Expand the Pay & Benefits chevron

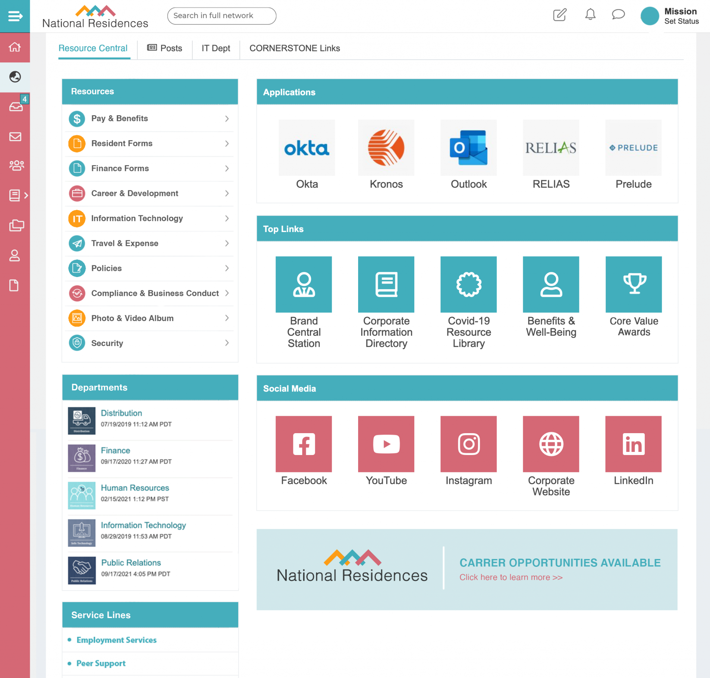227,119
